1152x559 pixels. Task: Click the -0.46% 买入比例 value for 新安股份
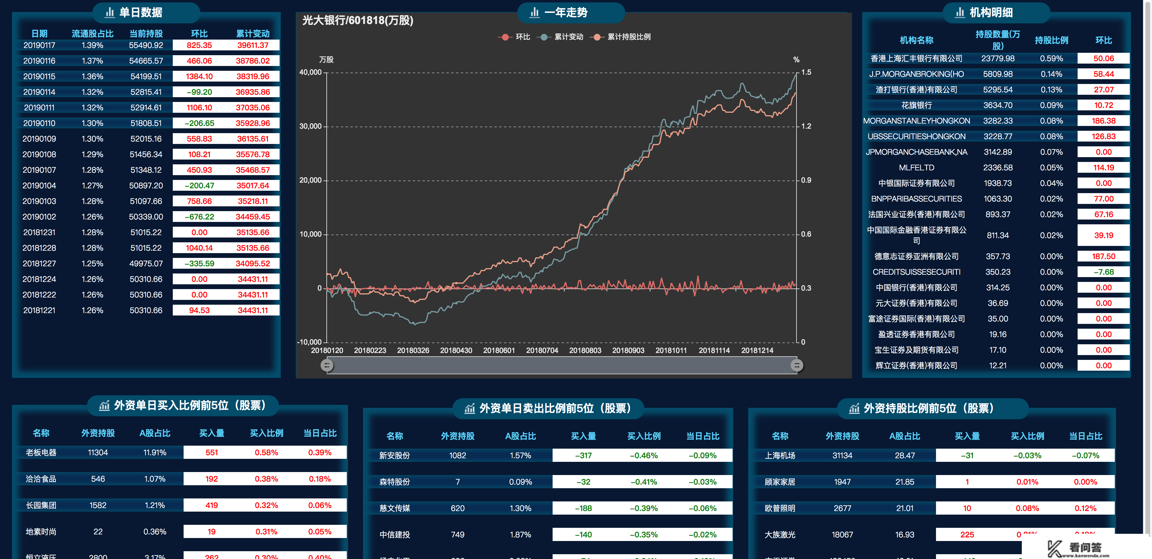pos(643,456)
